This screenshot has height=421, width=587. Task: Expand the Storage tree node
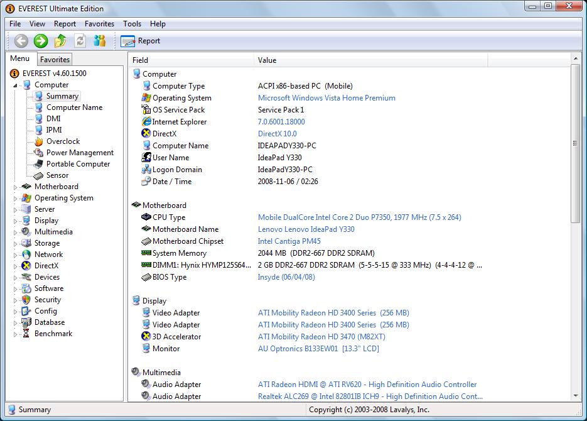[x=15, y=243]
